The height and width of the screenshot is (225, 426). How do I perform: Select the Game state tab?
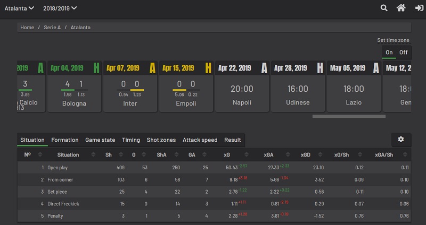pos(100,140)
